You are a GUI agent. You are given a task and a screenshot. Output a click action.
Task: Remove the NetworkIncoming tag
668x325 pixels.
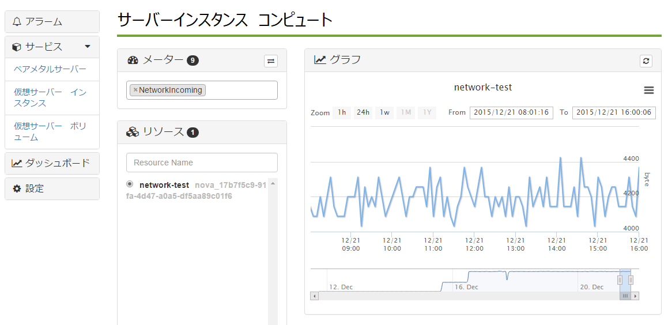point(135,90)
